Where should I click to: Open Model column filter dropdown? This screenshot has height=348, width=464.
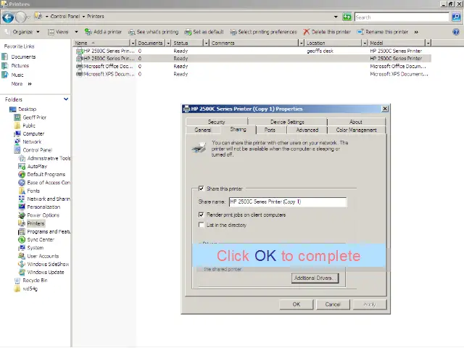[428, 43]
